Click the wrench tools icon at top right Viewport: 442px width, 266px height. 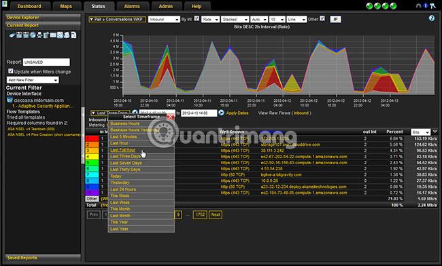[x=433, y=6]
